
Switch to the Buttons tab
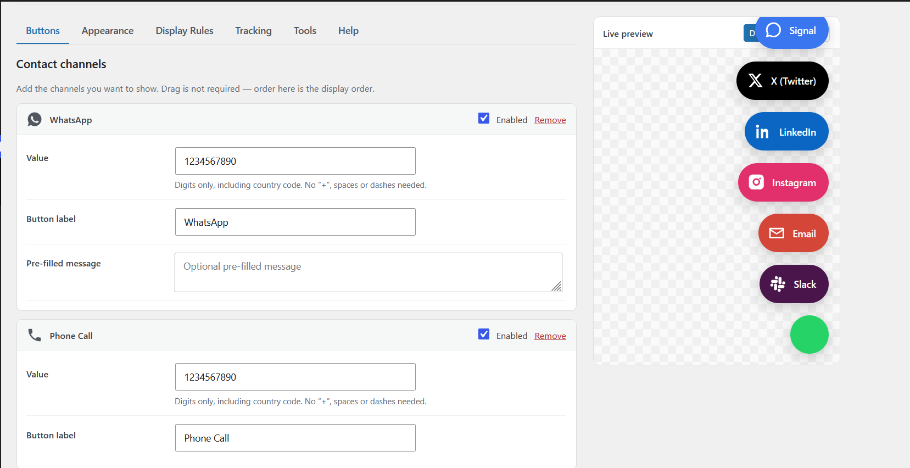(x=43, y=31)
